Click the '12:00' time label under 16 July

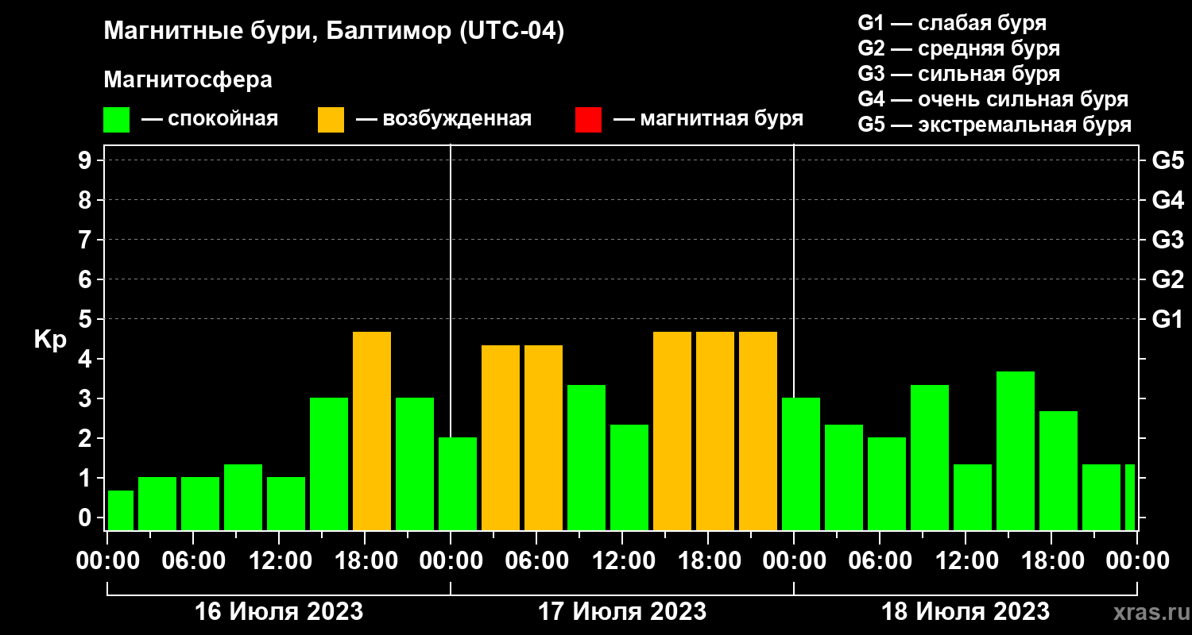click(279, 561)
